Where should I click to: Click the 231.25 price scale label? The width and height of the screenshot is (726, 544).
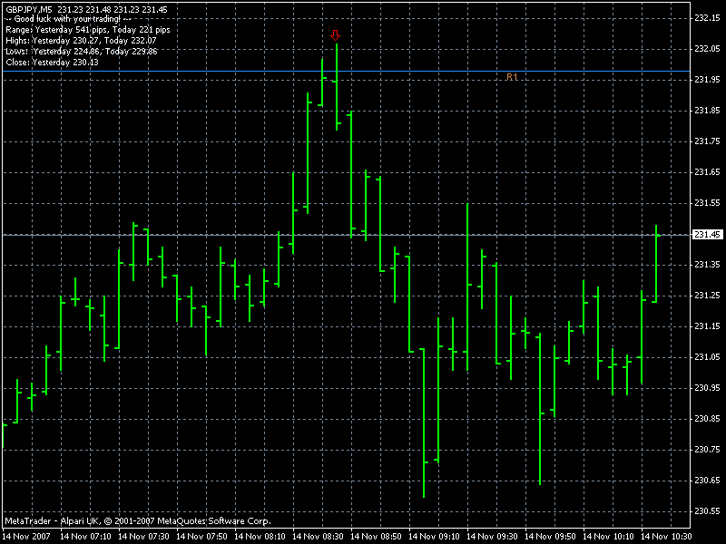708,296
